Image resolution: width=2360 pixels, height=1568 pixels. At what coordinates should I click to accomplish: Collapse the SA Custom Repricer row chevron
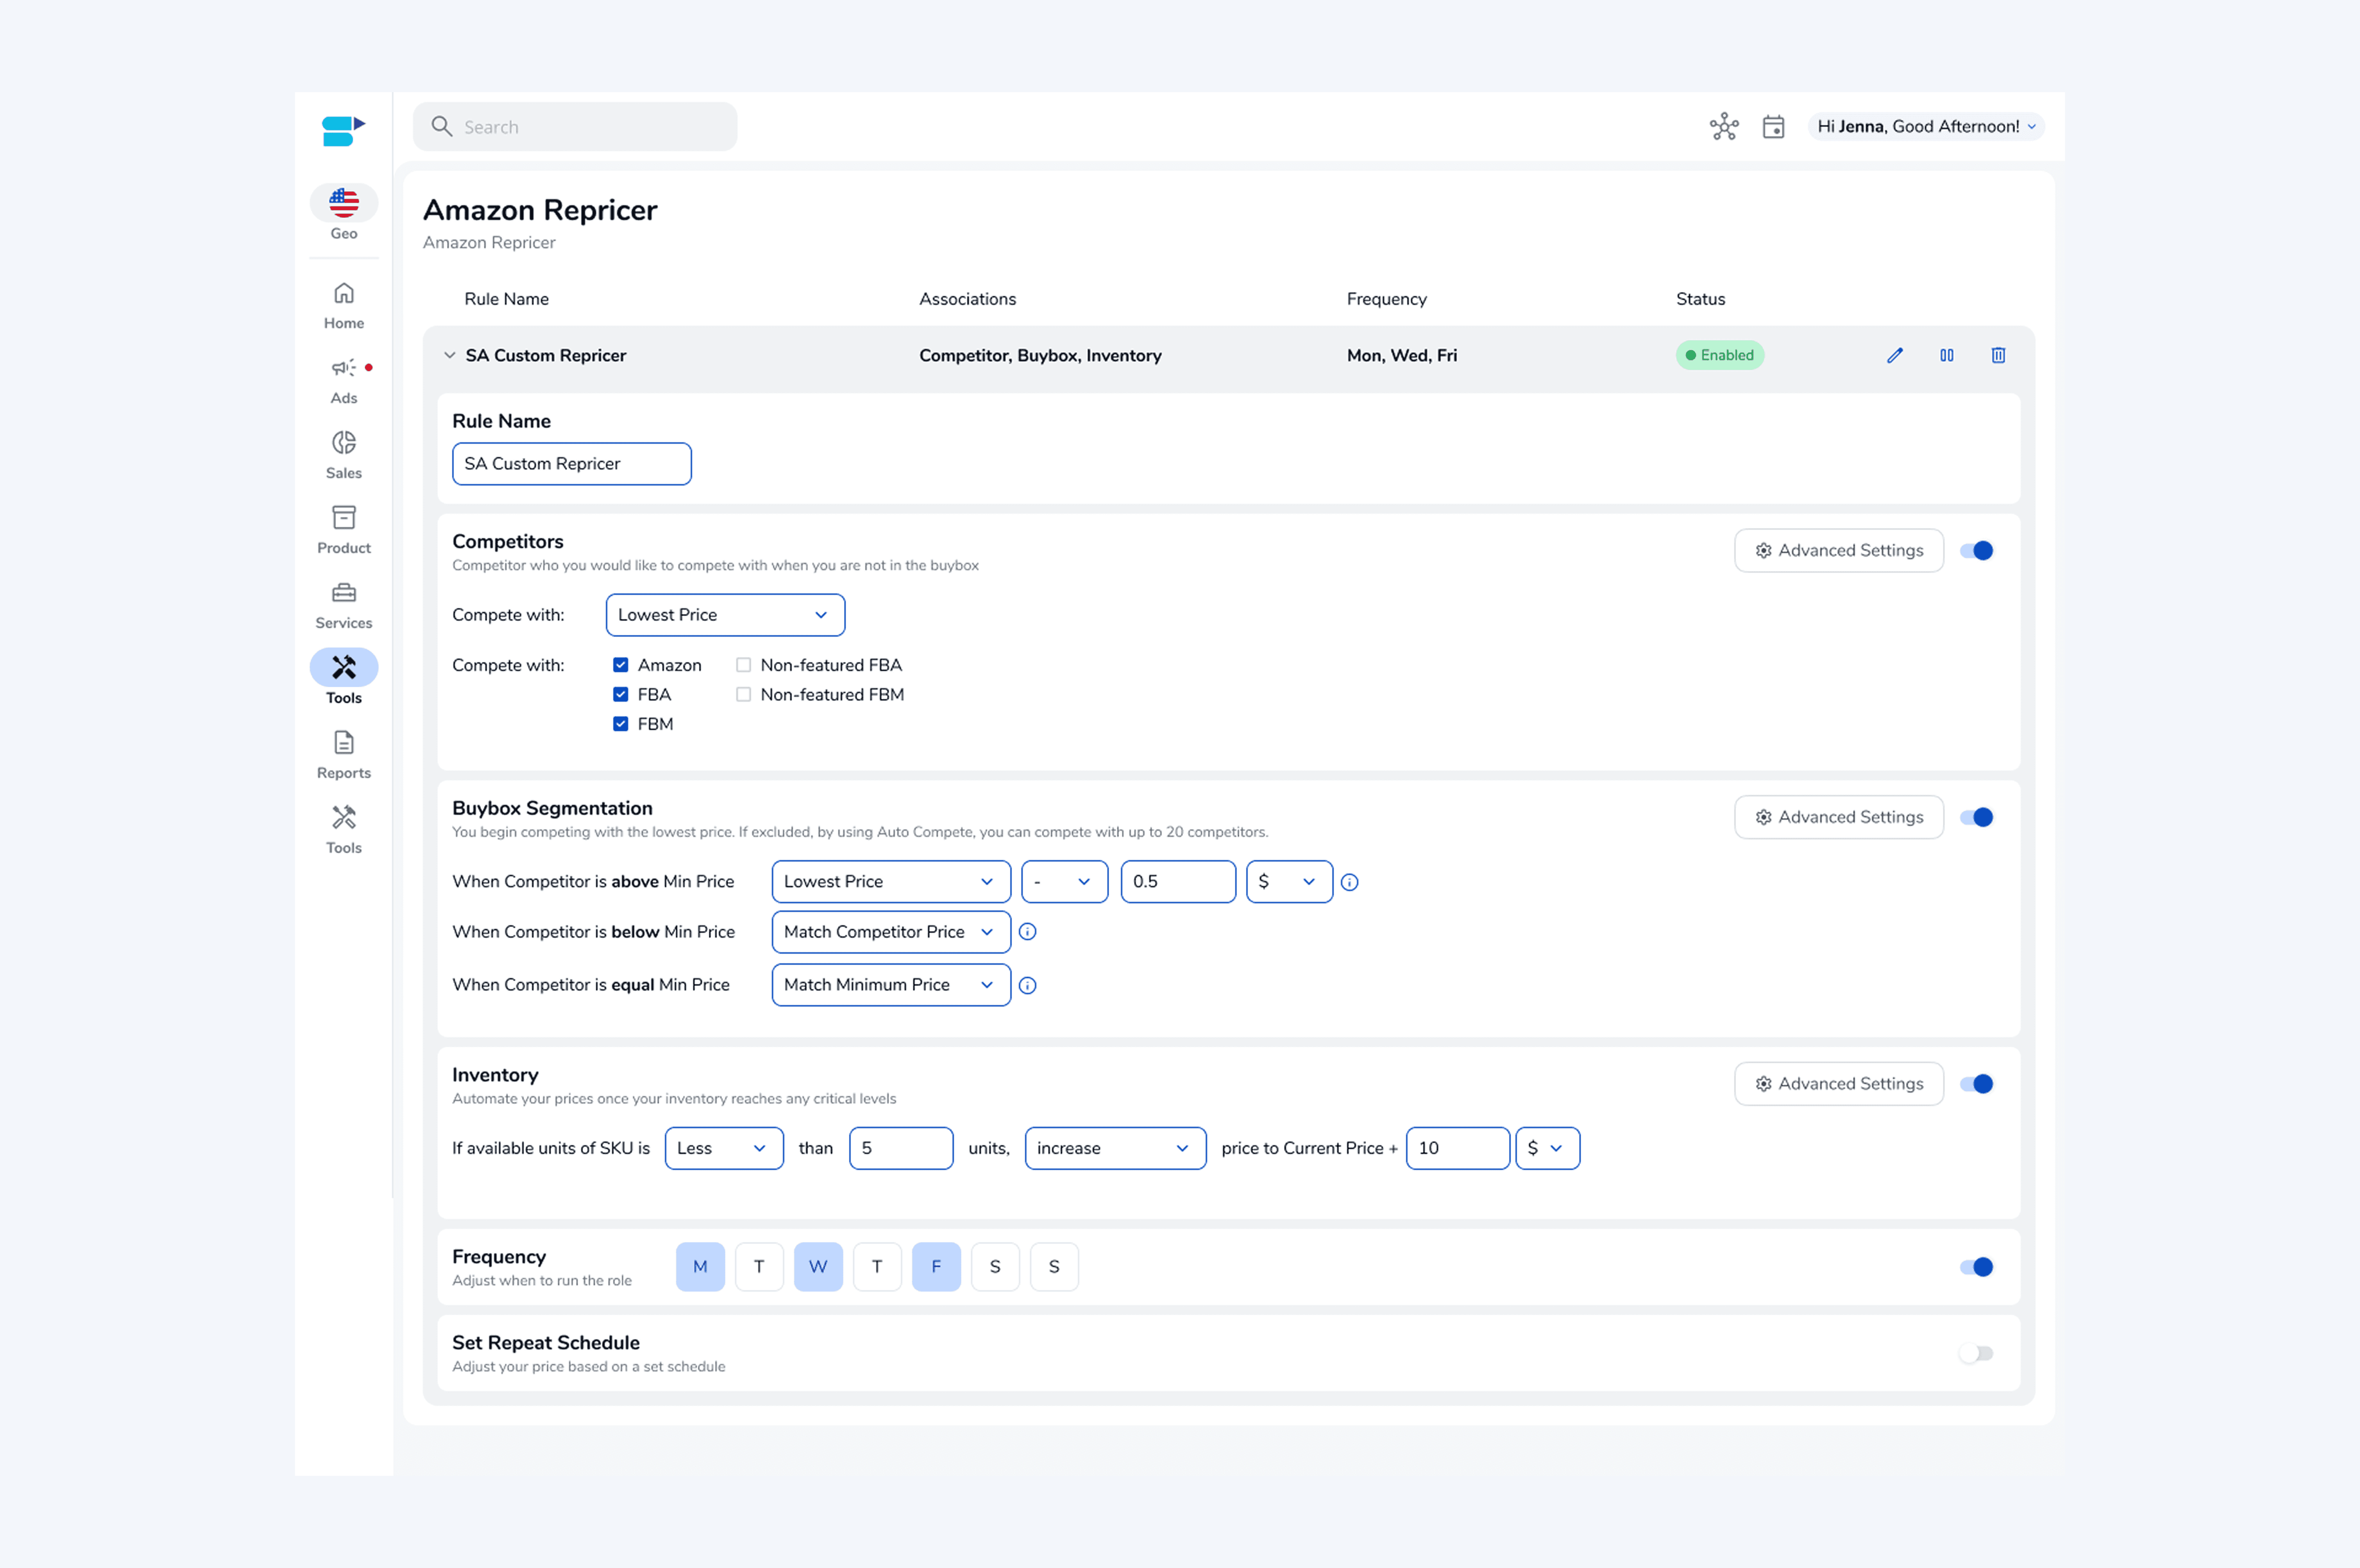coord(450,355)
